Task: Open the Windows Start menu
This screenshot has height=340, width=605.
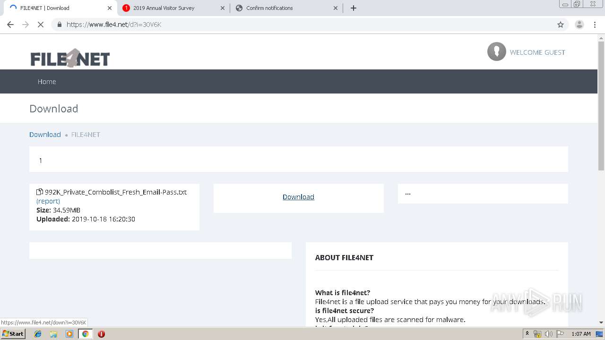Action: pos(13,334)
